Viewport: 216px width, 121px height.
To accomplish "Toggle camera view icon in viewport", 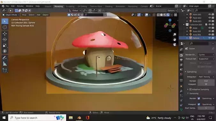I will pos(174,45).
